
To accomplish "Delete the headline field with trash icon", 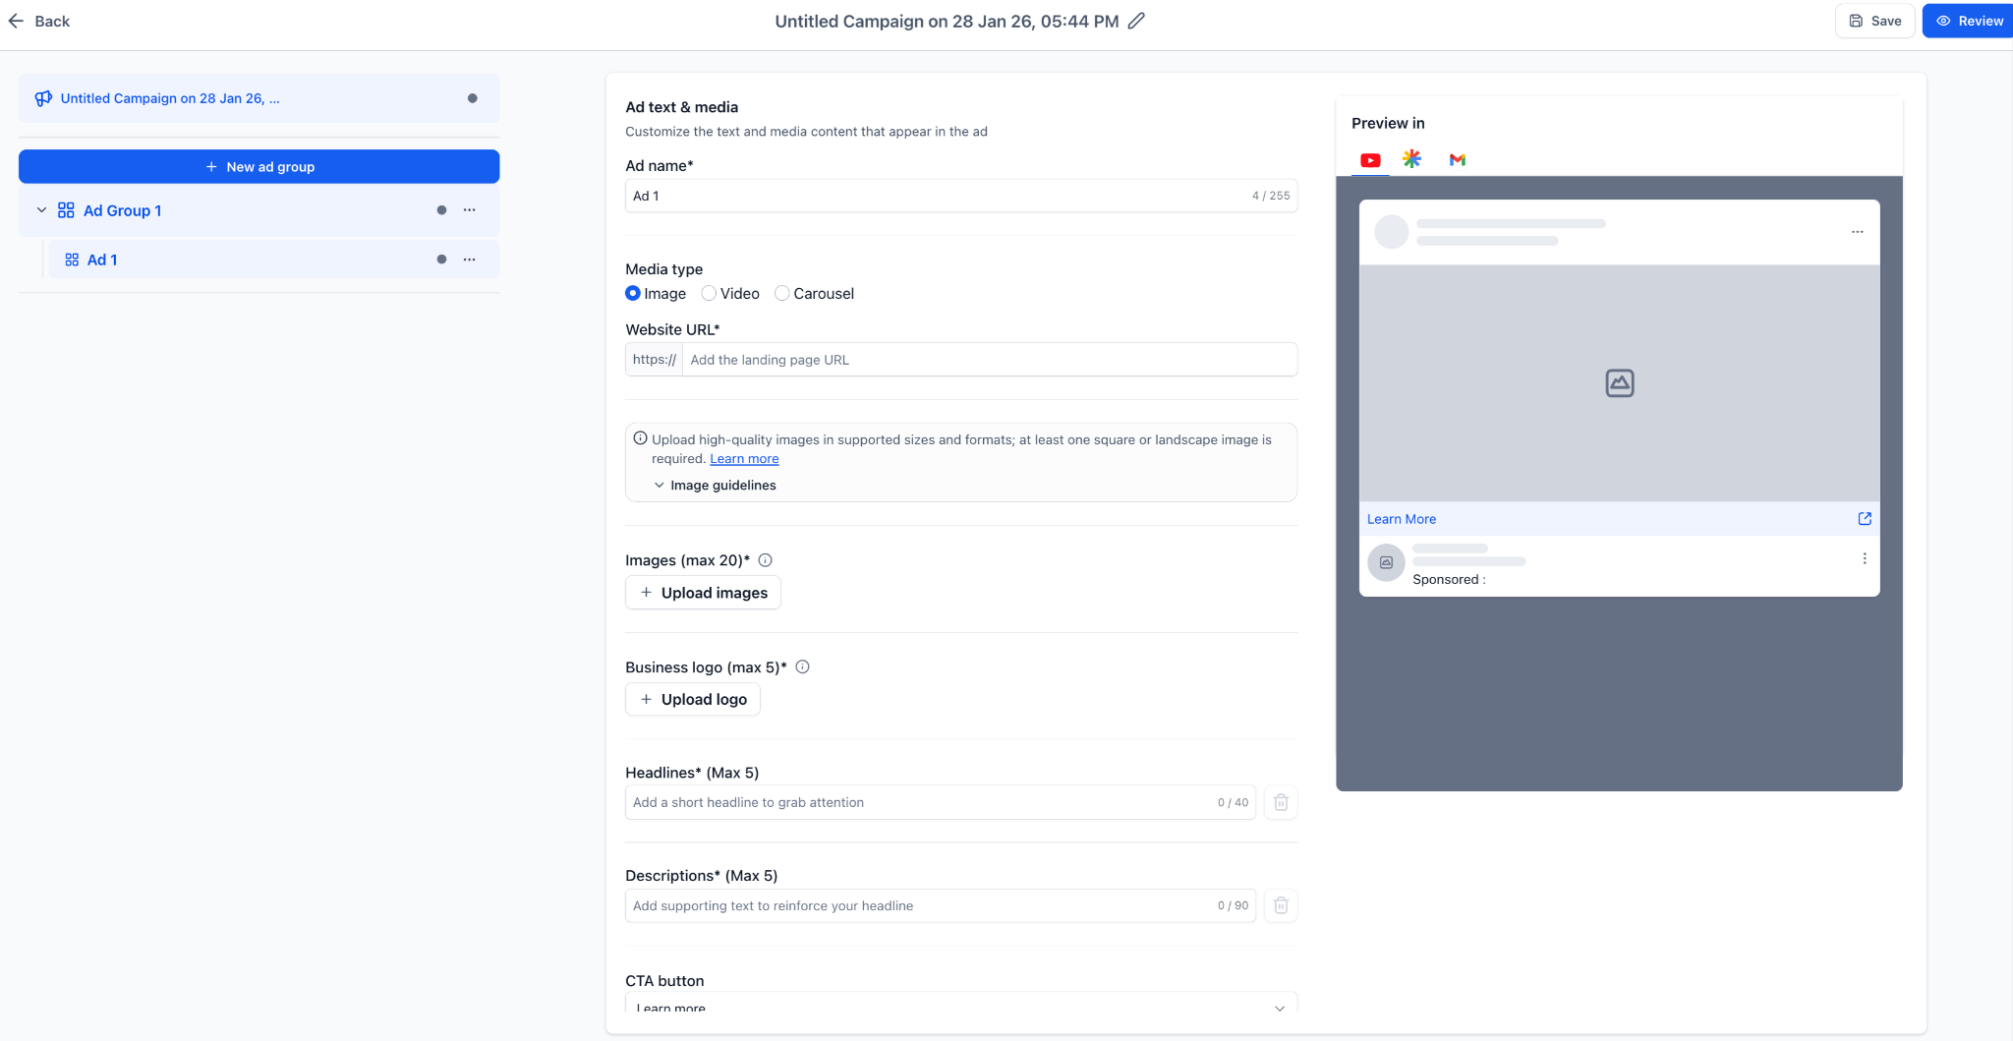I will pos(1281,802).
